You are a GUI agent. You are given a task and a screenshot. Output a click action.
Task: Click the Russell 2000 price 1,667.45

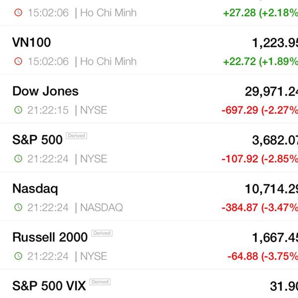[x=275, y=238]
